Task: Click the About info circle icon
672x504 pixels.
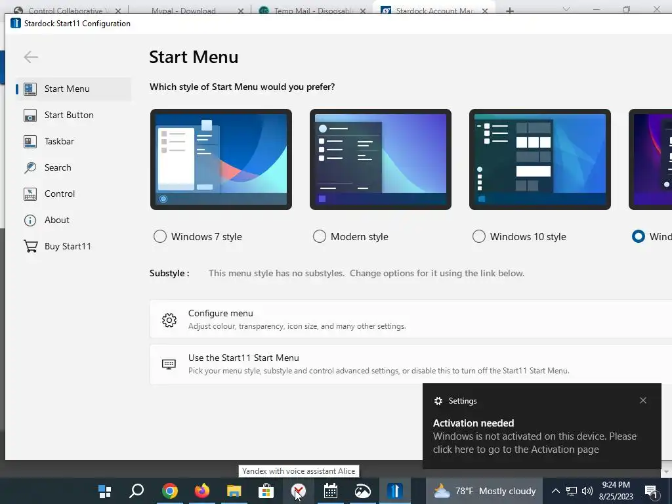Action: pyautogui.click(x=30, y=220)
